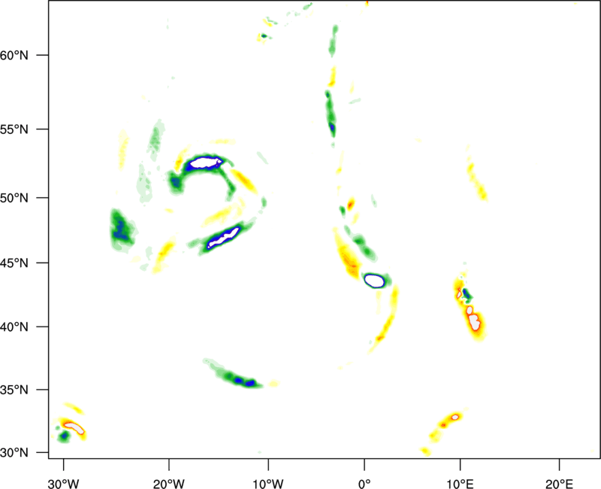The width and height of the screenshot is (601, 489).
Task: Click the 10°E longitude label
Action: pos(460,484)
